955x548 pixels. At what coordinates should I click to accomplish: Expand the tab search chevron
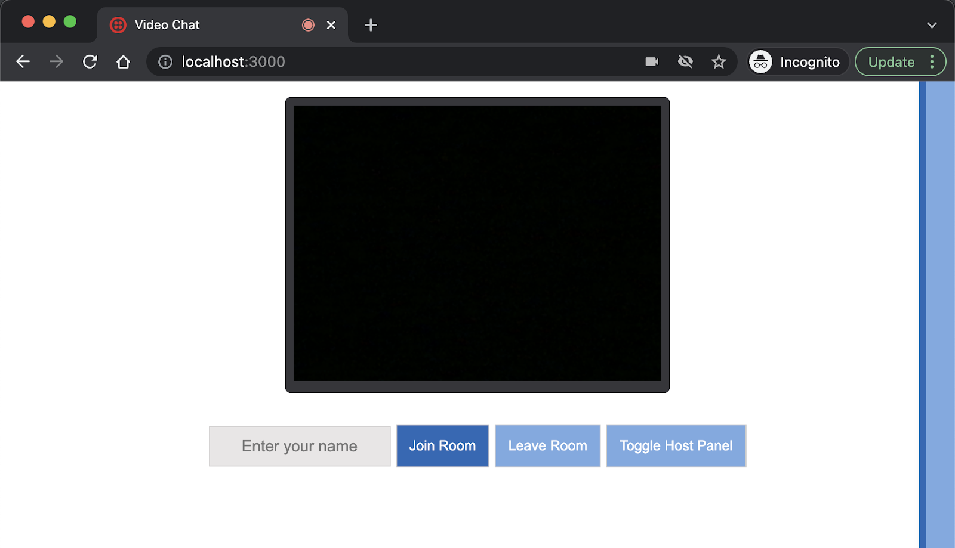coord(932,25)
